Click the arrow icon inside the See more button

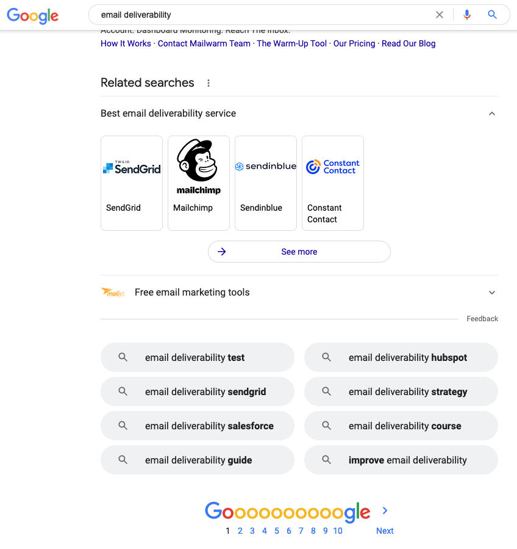click(x=222, y=252)
